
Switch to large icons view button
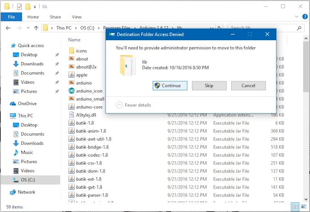(304, 207)
